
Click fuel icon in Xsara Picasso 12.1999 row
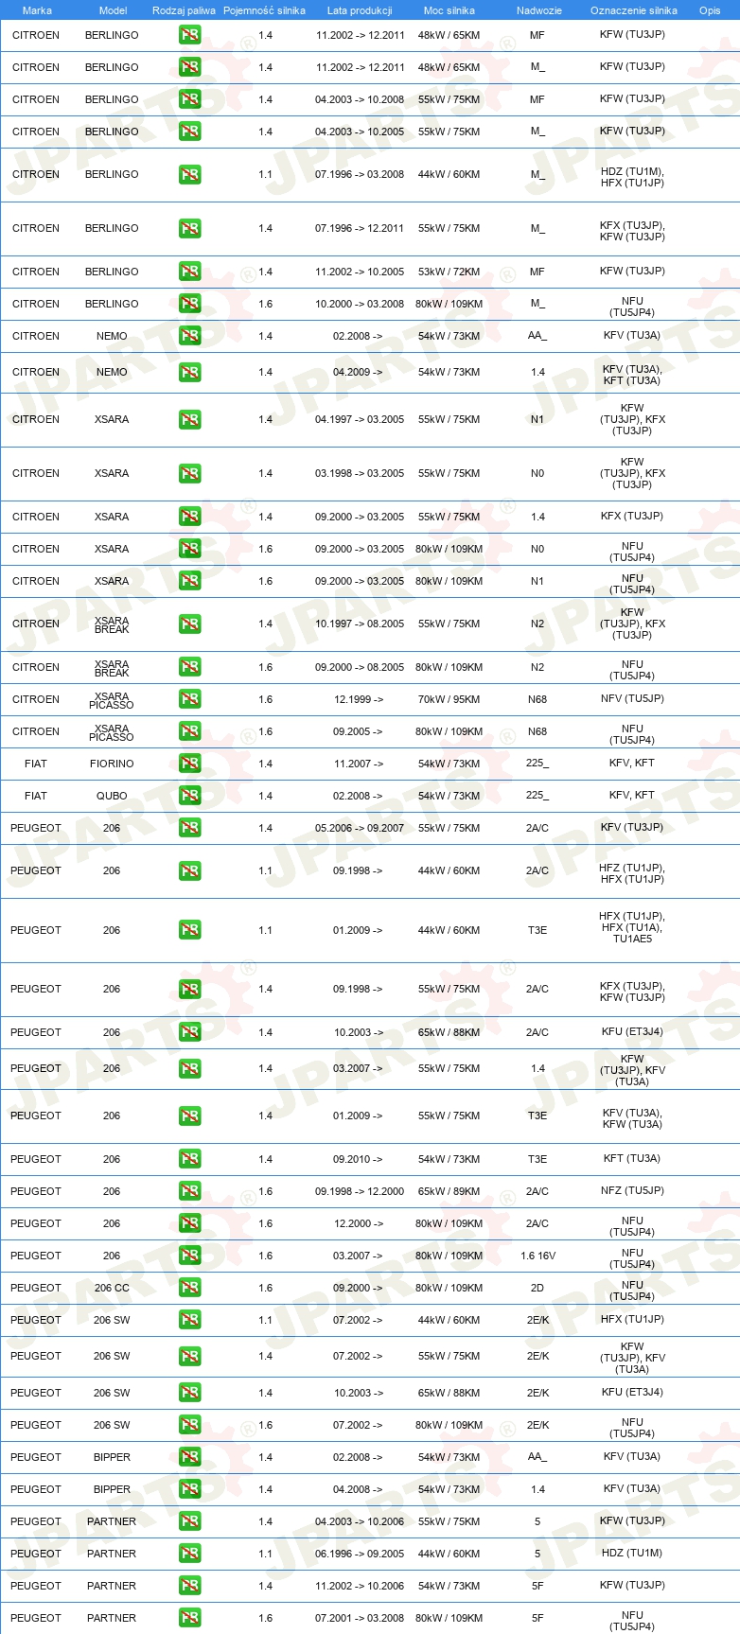[189, 699]
